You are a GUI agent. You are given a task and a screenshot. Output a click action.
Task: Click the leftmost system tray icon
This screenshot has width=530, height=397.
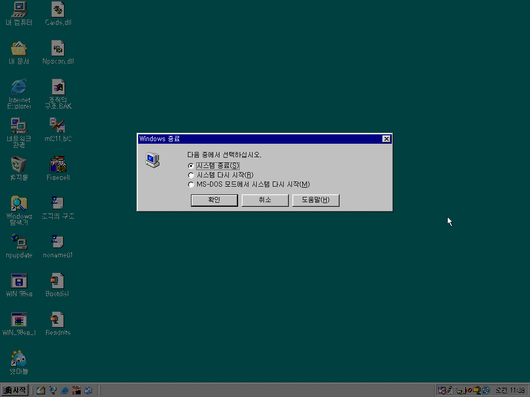point(442,391)
